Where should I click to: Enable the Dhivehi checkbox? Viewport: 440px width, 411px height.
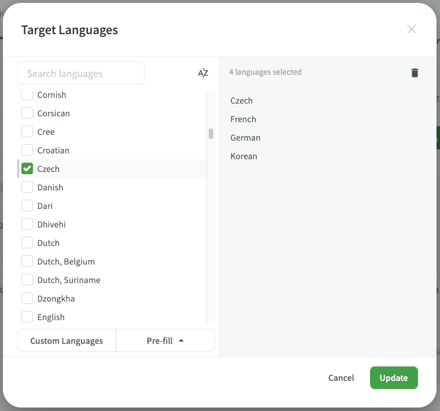tap(27, 225)
